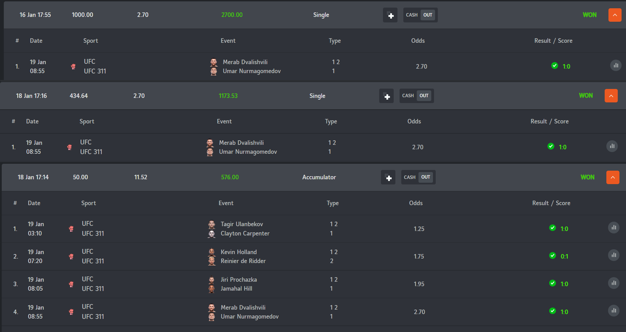The width and height of the screenshot is (626, 332).
Task: Click plus icon on the 434.64 bet
Action: click(386, 96)
